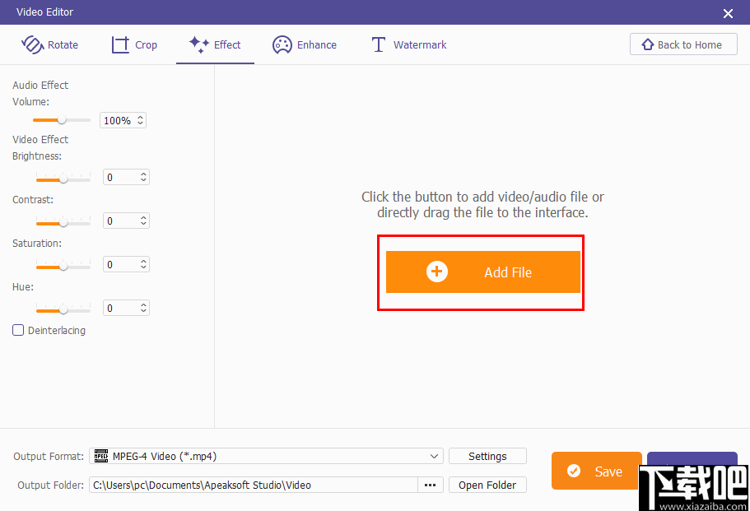Click the Enhance palette icon
Viewport: 750px width, 511px height.
point(282,44)
